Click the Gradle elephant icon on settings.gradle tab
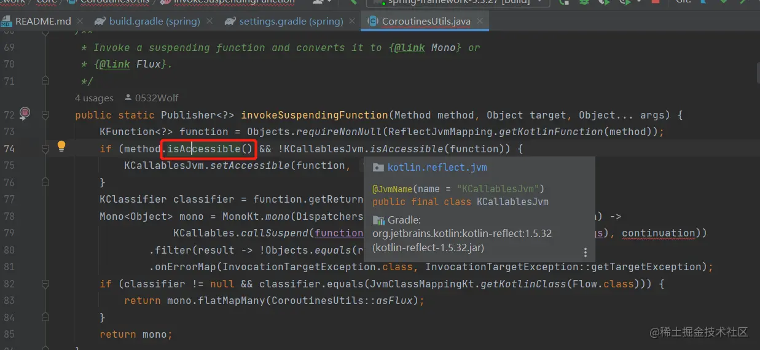 pos(230,21)
